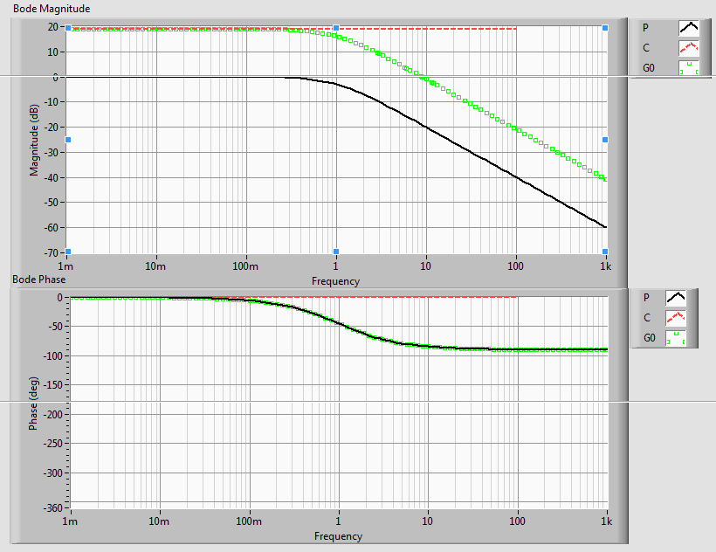Click middle-right blue handle of magnitude plot
Image resolution: width=716 pixels, height=552 pixels.
[605, 140]
